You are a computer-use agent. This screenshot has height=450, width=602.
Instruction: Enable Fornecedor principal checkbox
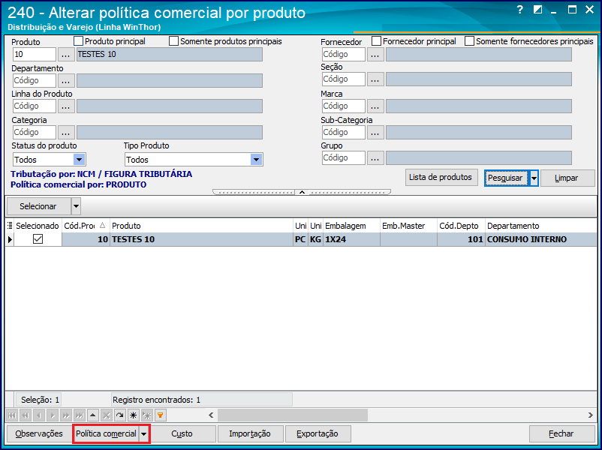click(377, 41)
